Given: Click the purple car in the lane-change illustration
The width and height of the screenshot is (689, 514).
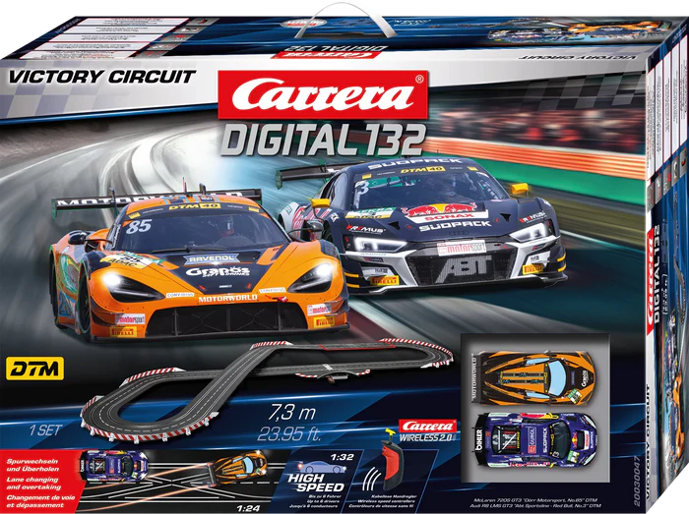Looking at the screenshot, I should [113, 465].
